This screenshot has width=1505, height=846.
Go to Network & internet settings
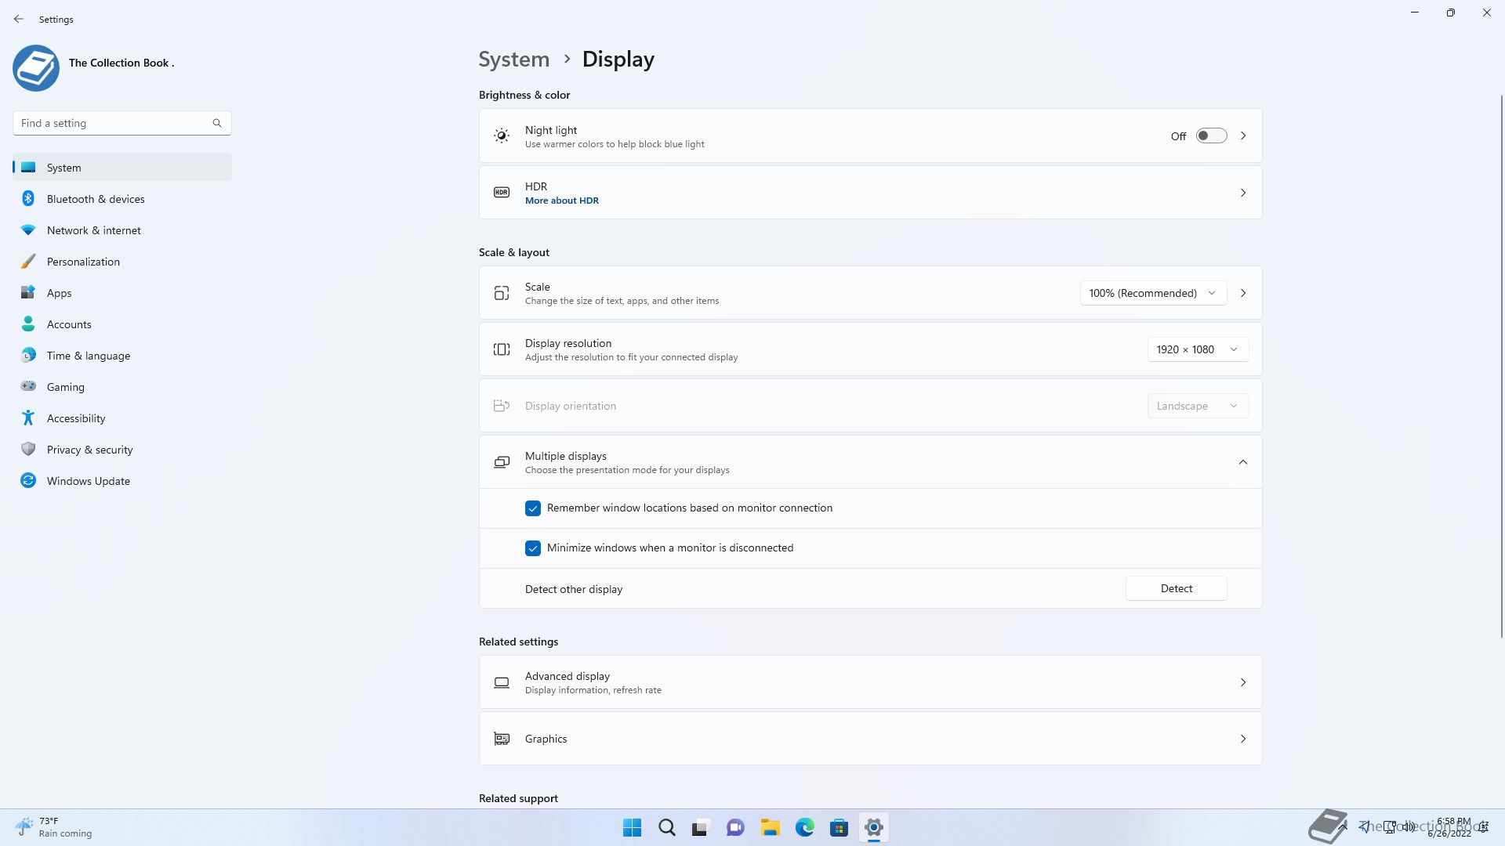tap(93, 230)
